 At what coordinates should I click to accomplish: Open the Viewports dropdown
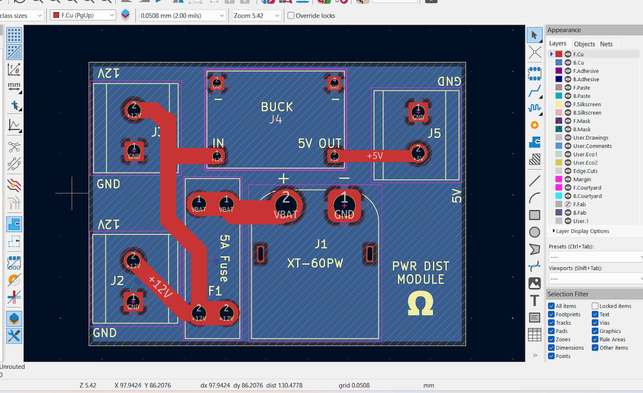pos(596,278)
